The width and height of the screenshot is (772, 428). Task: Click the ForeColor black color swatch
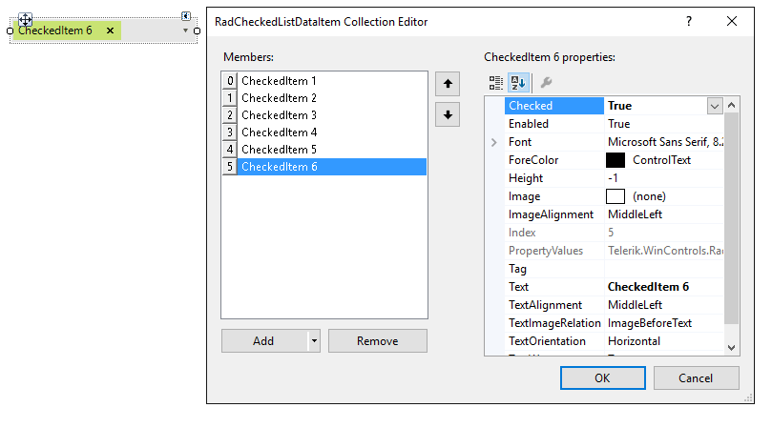pos(615,160)
